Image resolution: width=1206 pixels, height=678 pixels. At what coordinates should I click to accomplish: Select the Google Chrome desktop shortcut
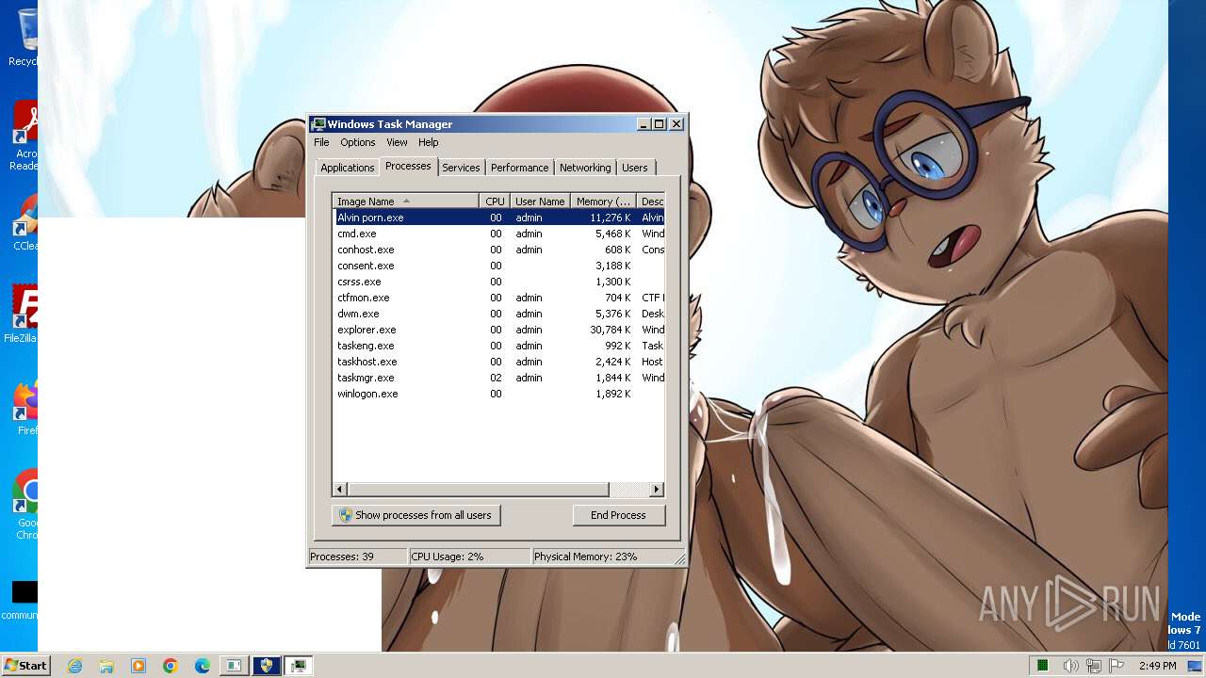pyautogui.click(x=26, y=505)
